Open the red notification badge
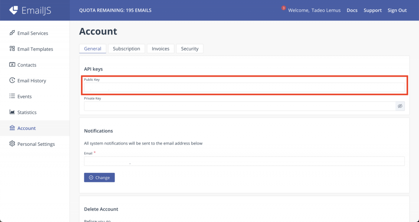The height and width of the screenshot is (222, 419). coord(284,8)
